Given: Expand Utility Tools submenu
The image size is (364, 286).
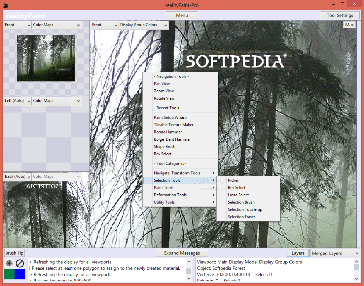Looking at the screenshot, I should (180, 202).
